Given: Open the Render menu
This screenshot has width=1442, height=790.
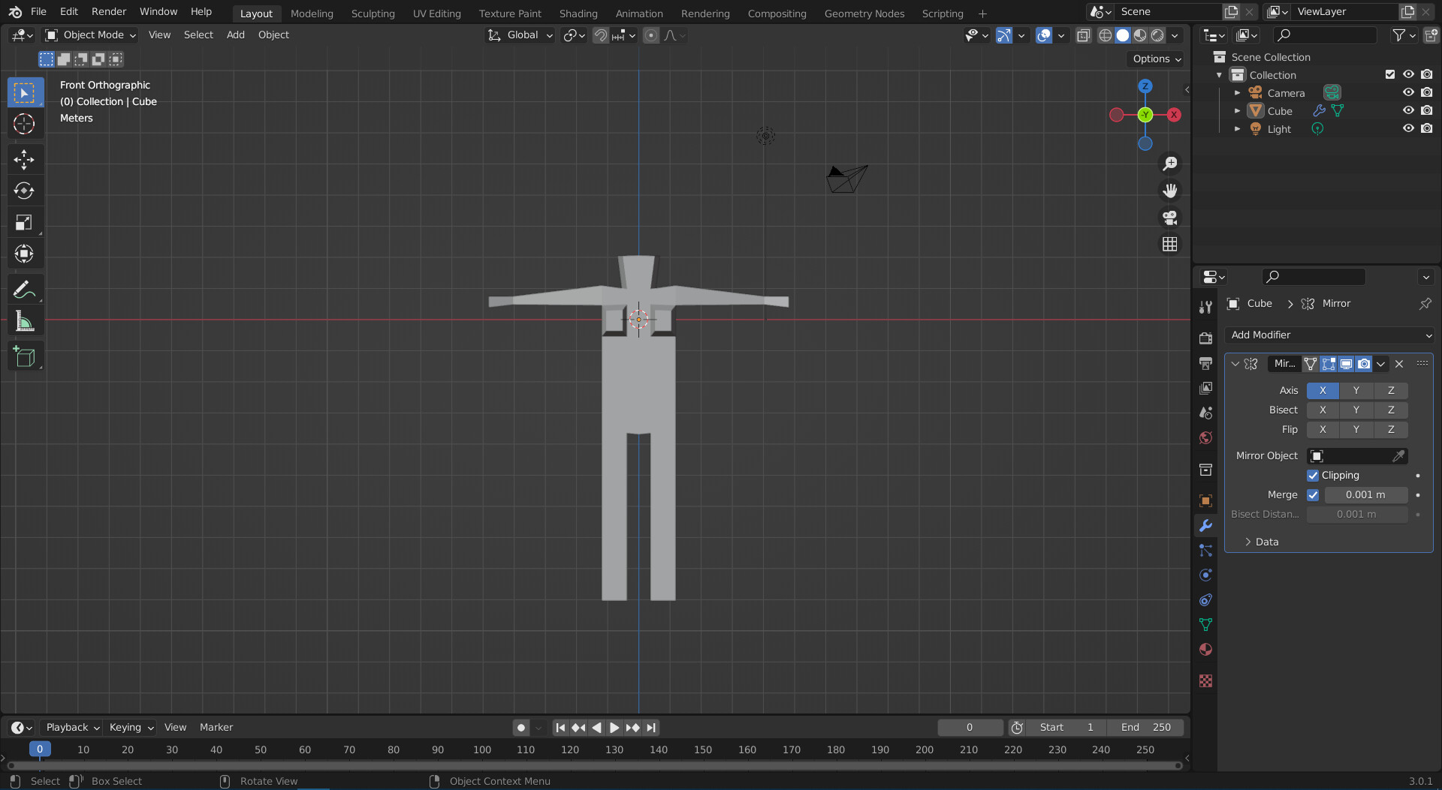Looking at the screenshot, I should click(108, 11).
